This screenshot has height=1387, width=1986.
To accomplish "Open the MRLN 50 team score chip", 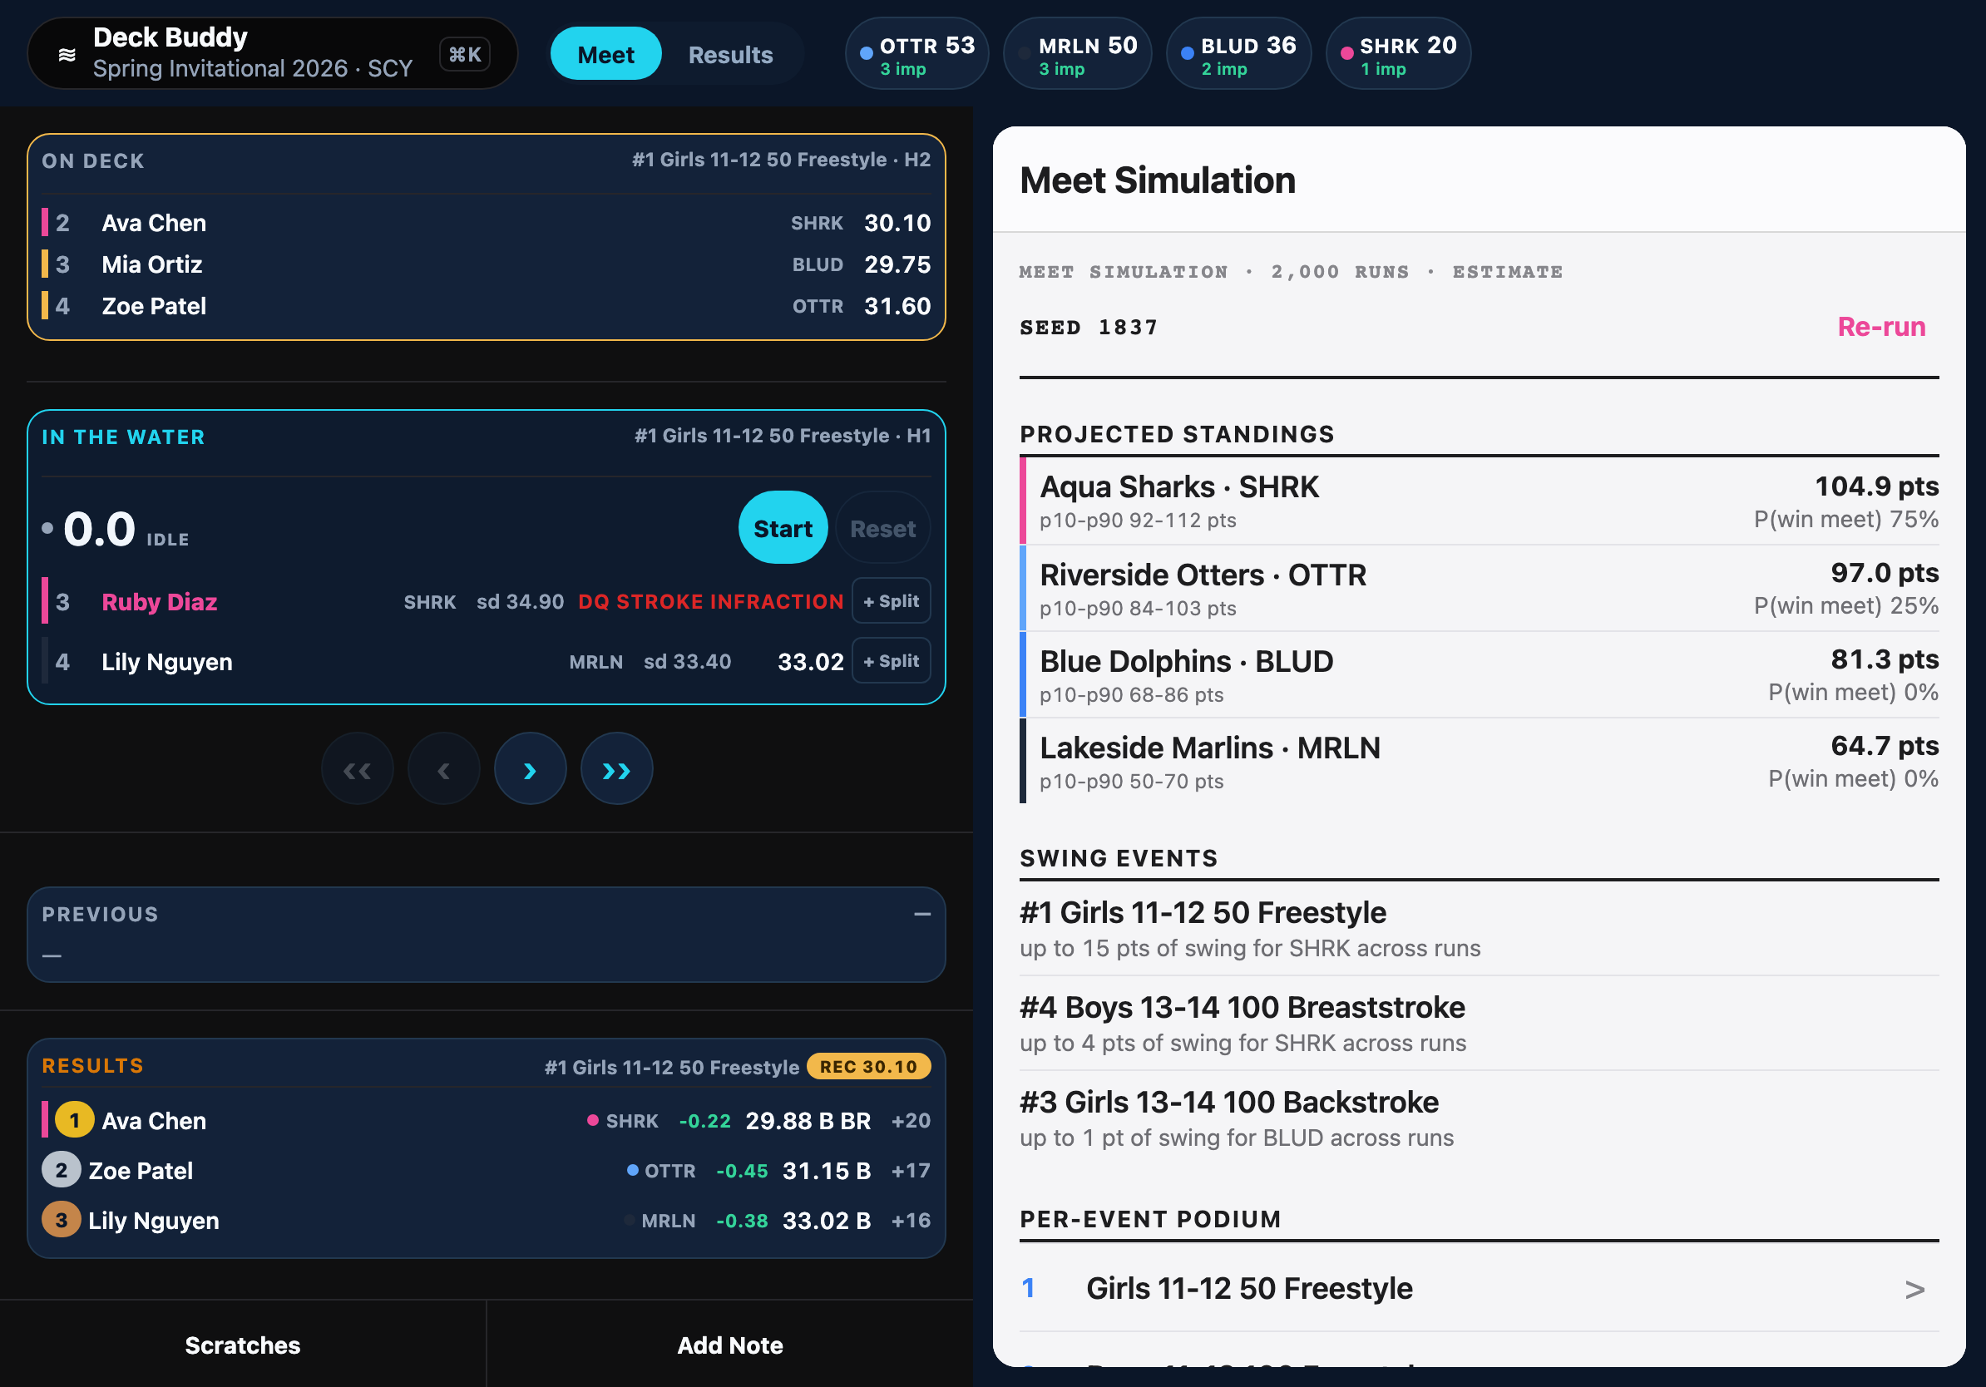I will coord(1078,55).
